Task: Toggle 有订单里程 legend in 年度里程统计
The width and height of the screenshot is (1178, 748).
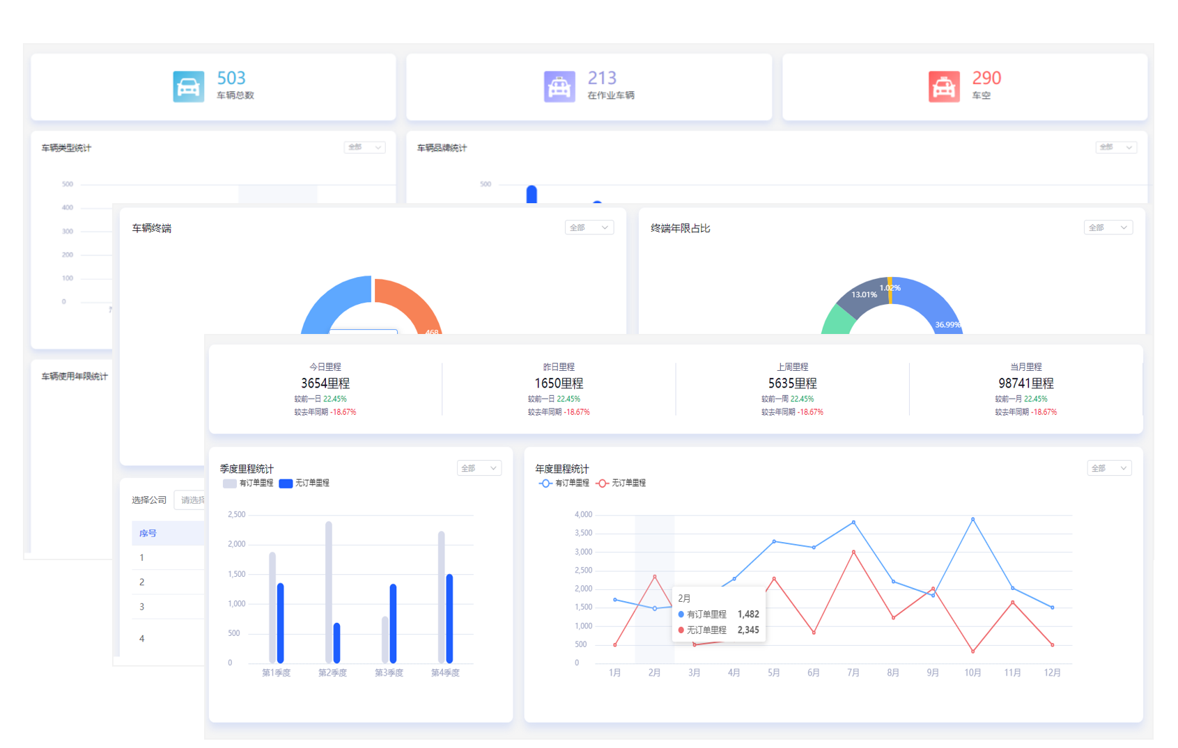Action: (564, 483)
